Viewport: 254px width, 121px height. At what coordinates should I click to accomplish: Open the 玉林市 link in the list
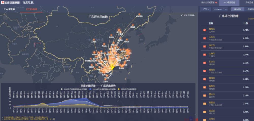click(x=212, y=37)
